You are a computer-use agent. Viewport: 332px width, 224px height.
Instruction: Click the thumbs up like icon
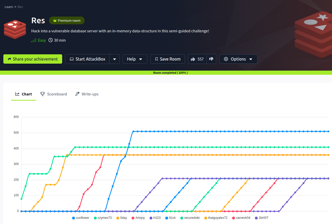pyautogui.click(x=193, y=59)
